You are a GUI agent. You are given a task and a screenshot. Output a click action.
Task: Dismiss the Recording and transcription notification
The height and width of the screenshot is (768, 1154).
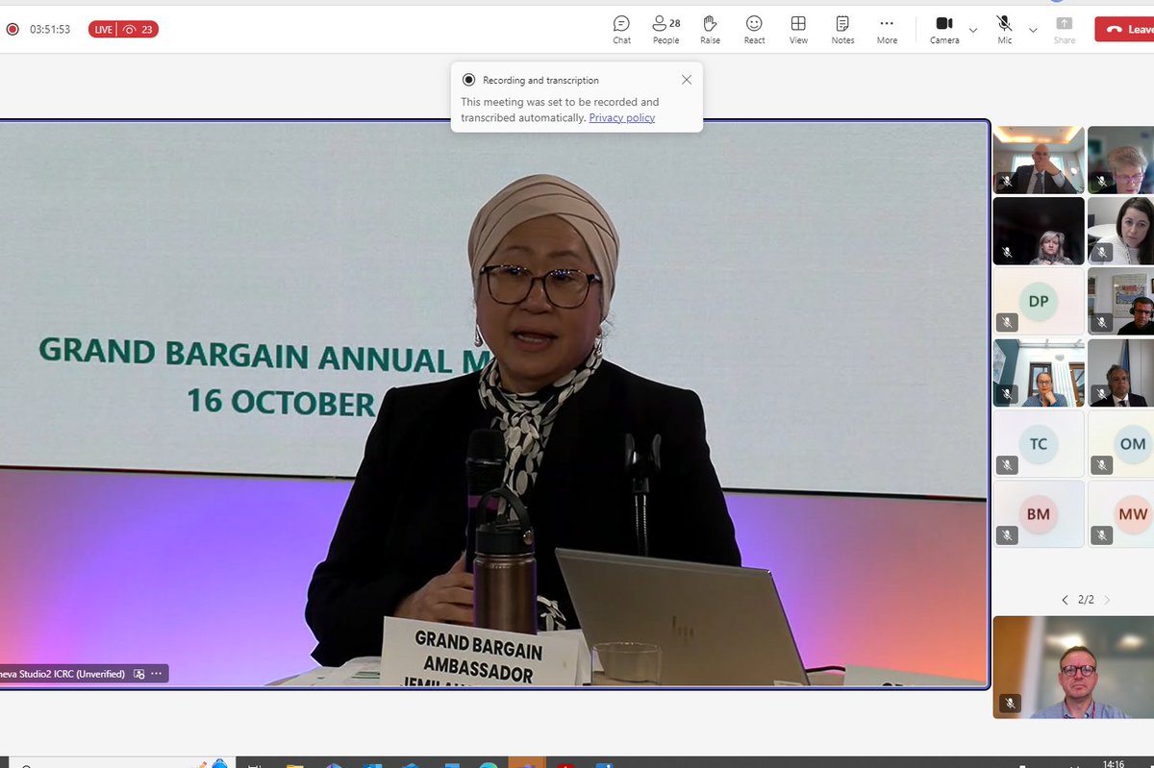click(686, 80)
